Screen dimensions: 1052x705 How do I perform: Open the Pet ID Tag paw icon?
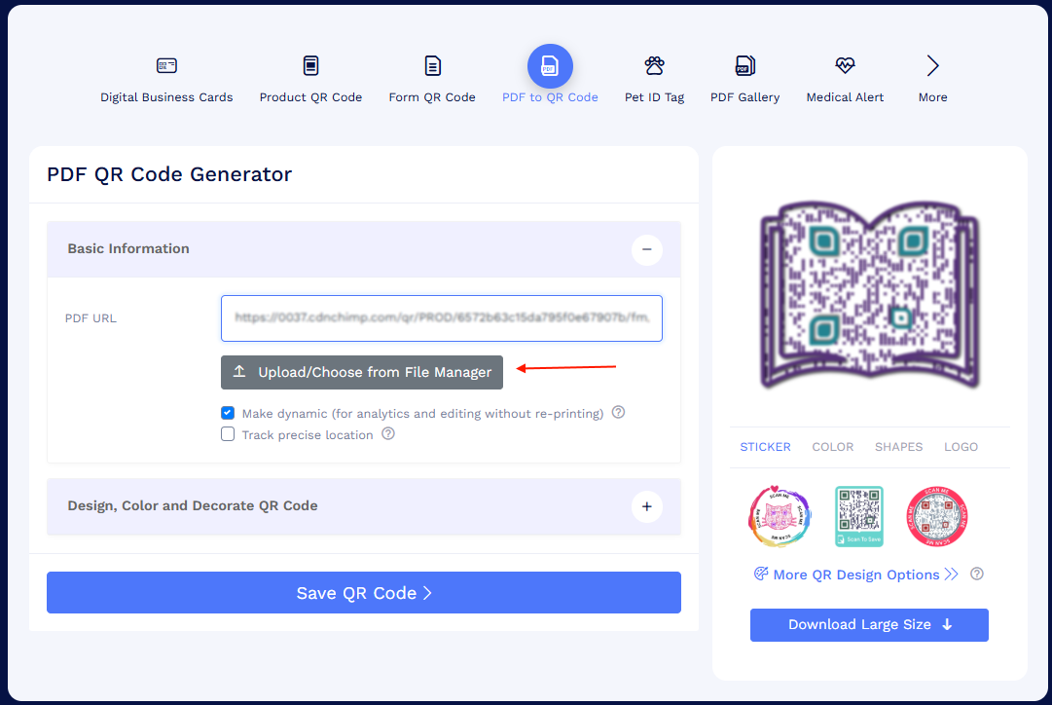point(654,66)
